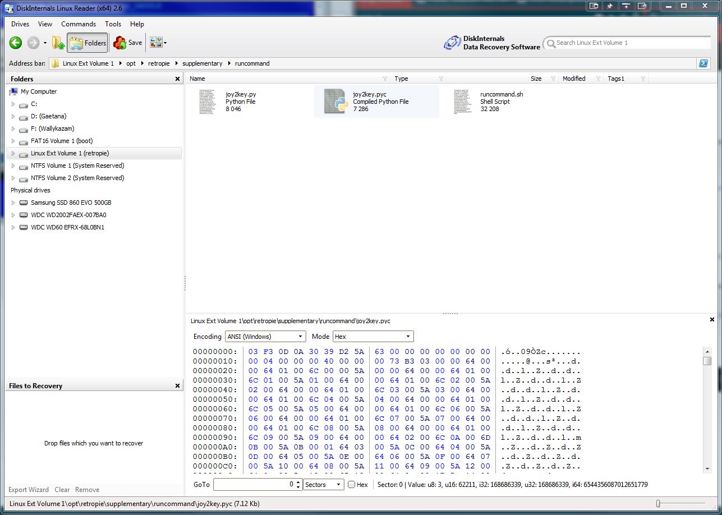Click the Search Linux Ext Volume 1 field

pos(628,43)
